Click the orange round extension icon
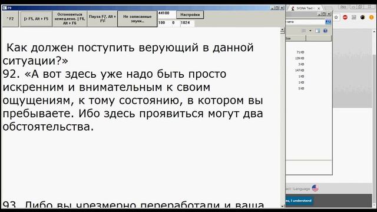 click(x=372, y=17)
